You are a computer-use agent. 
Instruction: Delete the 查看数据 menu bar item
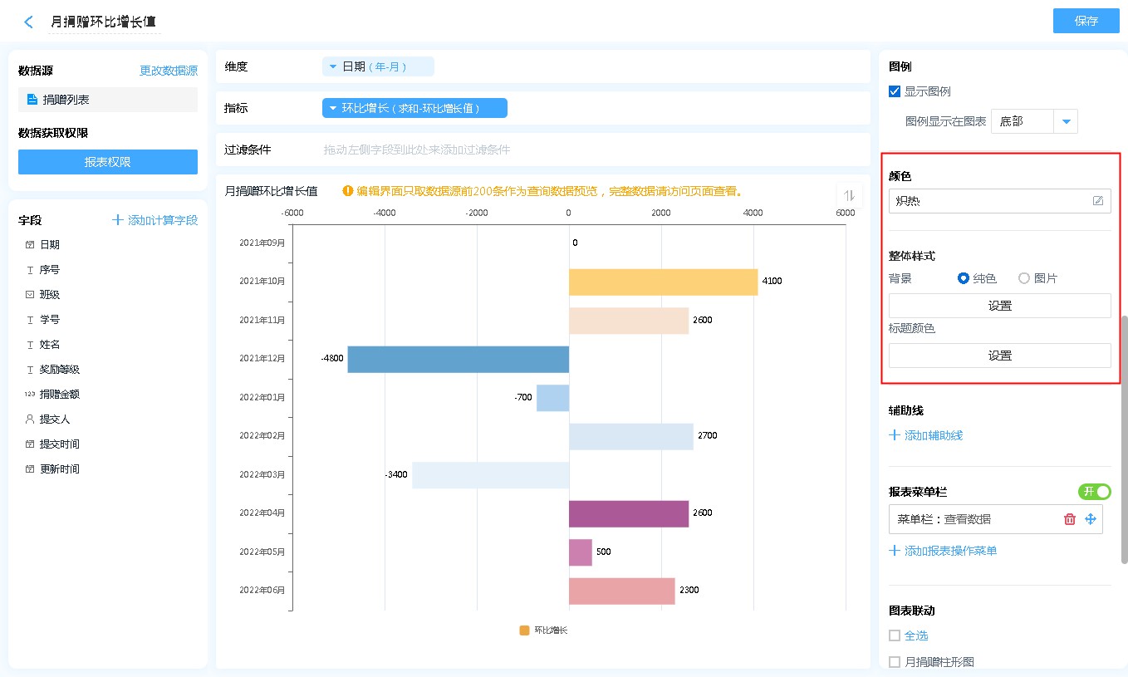pyautogui.click(x=1070, y=519)
